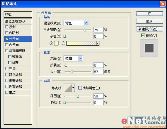Viewport: 167px width, 129px height.
Task: Click the 新建样式 button
Action: point(149,29)
